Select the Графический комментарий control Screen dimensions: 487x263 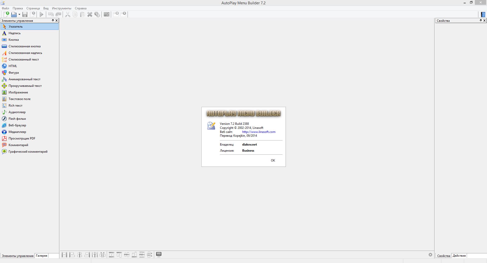click(29, 152)
